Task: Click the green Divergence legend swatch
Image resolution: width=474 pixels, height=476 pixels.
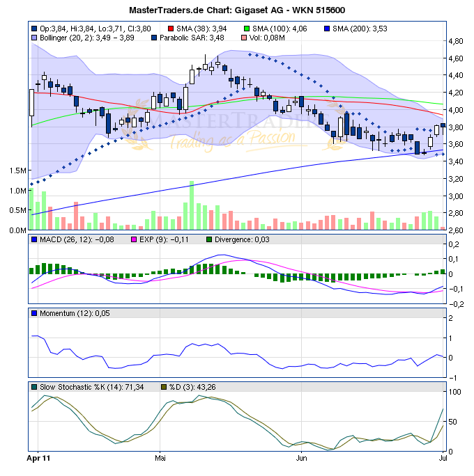Action: tap(209, 239)
